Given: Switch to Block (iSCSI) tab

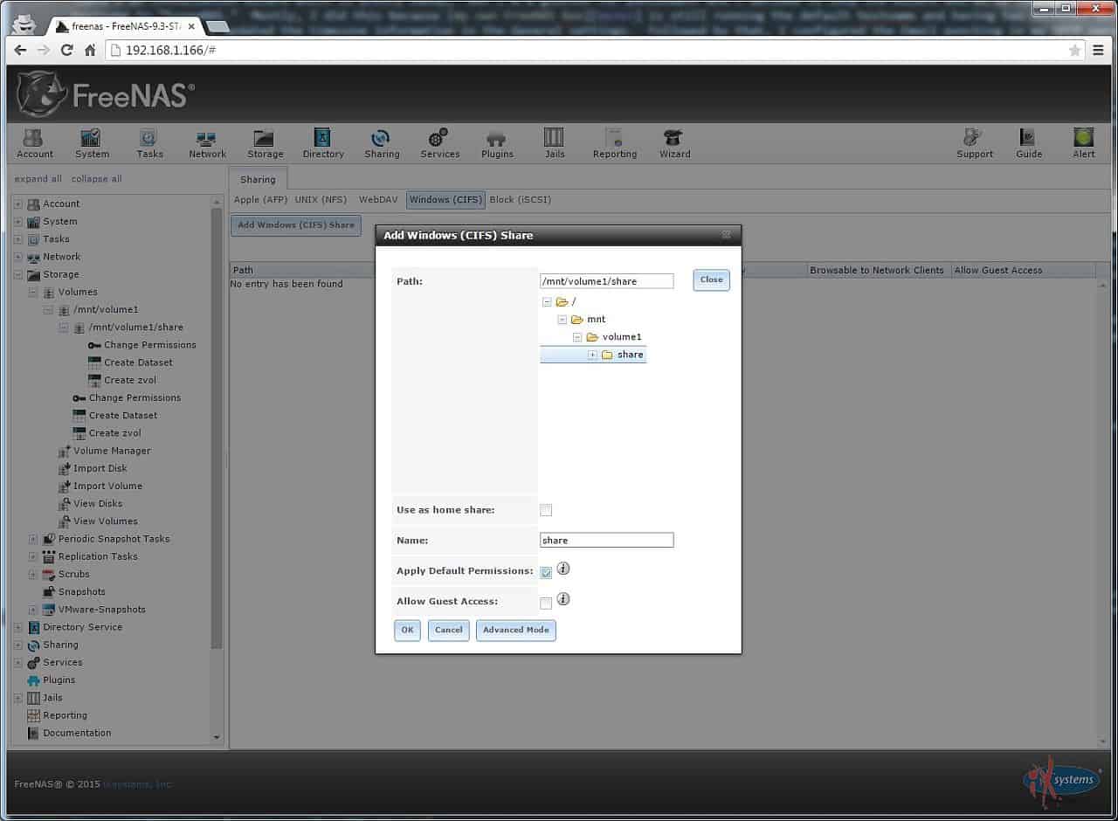Looking at the screenshot, I should tap(520, 199).
